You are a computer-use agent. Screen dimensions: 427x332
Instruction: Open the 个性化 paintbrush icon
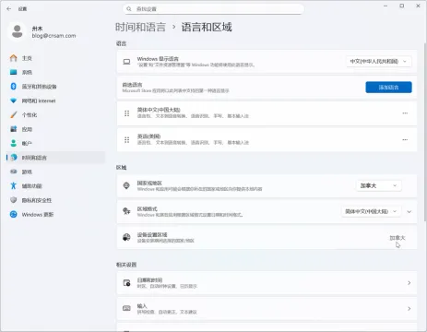pyautogui.click(x=13, y=115)
